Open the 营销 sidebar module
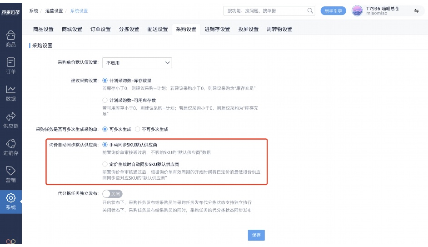 pos(10,174)
